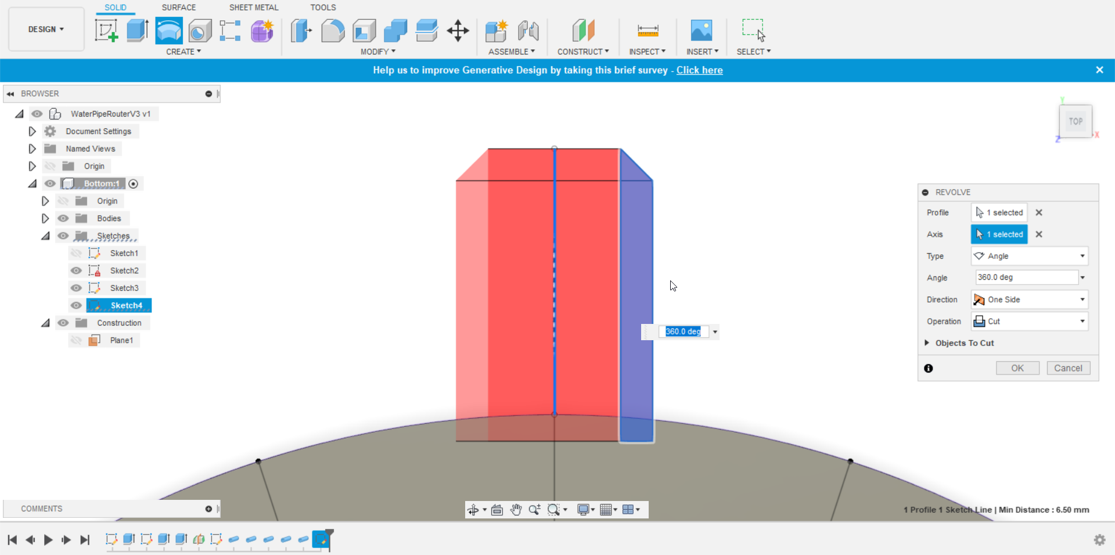Toggle visibility of Sketches folder
Image resolution: width=1115 pixels, height=555 pixels.
coord(63,236)
